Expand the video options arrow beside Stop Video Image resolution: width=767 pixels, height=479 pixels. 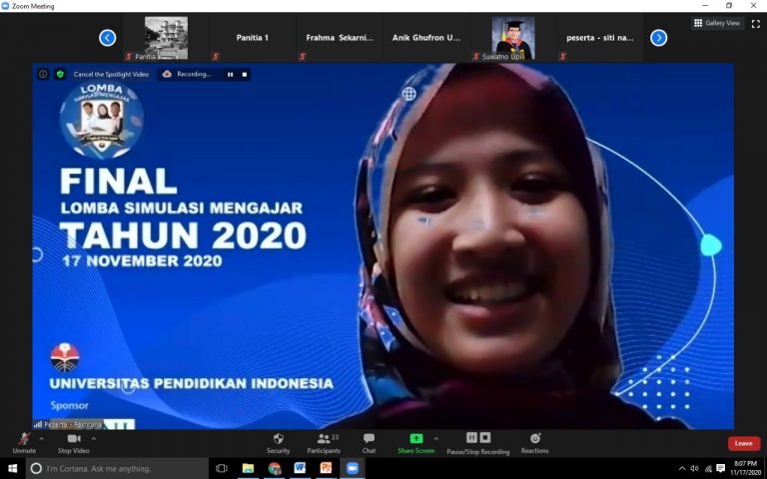point(94,439)
